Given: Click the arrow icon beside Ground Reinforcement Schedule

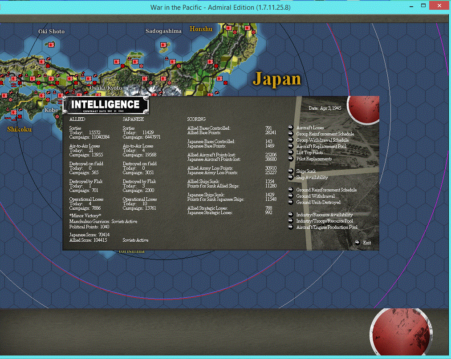Looking at the screenshot, I should (291, 189).
